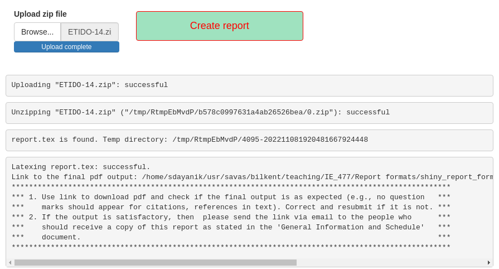This screenshot has width=499, height=269.
Task: Click the horizontal scrollbar thumb
Action: (x=156, y=263)
